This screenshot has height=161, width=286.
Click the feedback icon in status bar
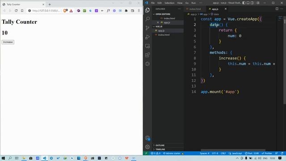(x=277, y=153)
